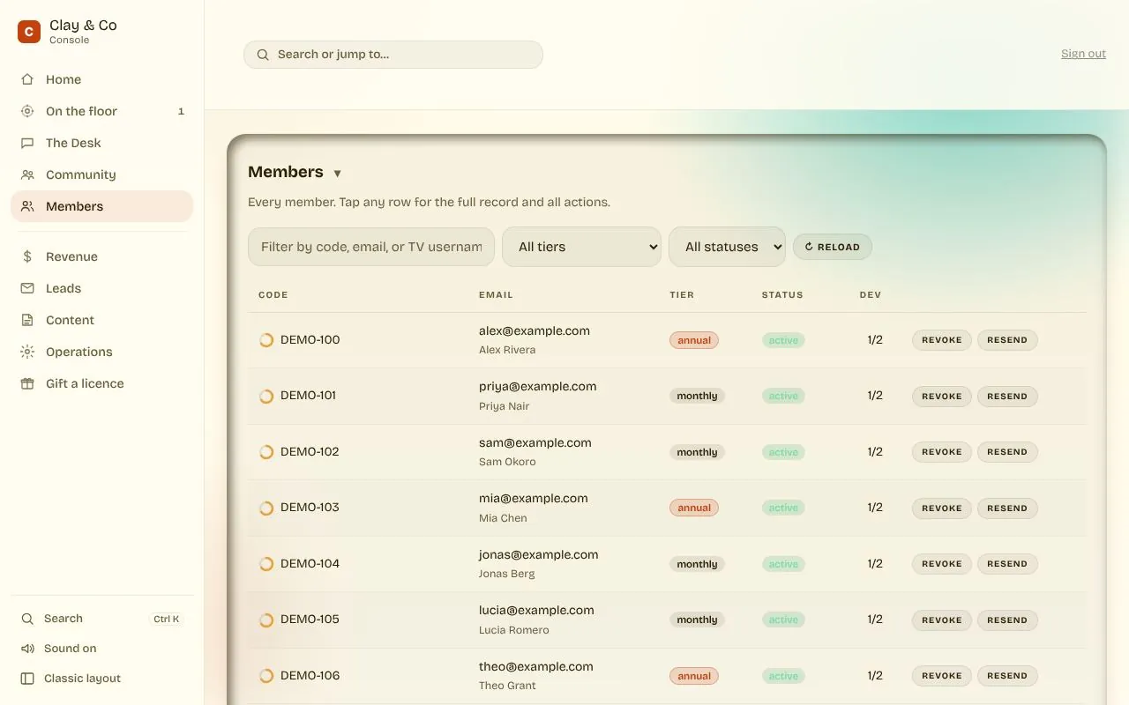
Task: Click the Classic layout panel icon
Action: [x=27, y=679]
